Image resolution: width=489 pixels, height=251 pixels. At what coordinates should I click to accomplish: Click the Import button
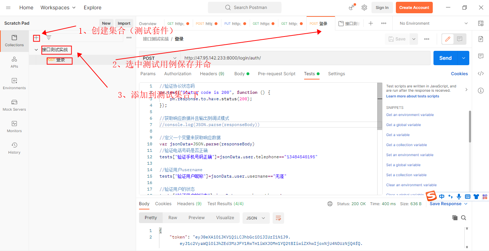[x=124, y=23]
